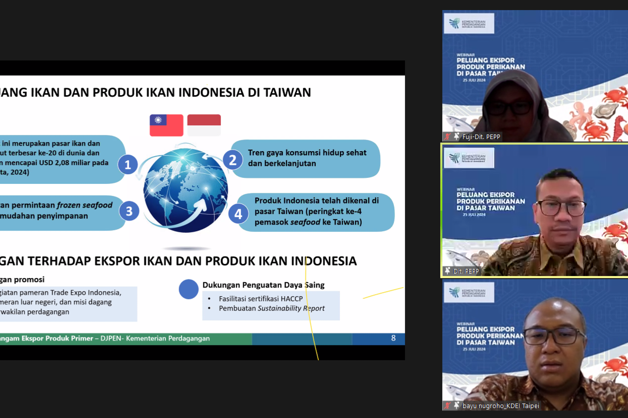Click Kementerian Perdagangan logo in Dit. PEPP's video
This screenshot has height=418, width=628.
tap(469, 158)
